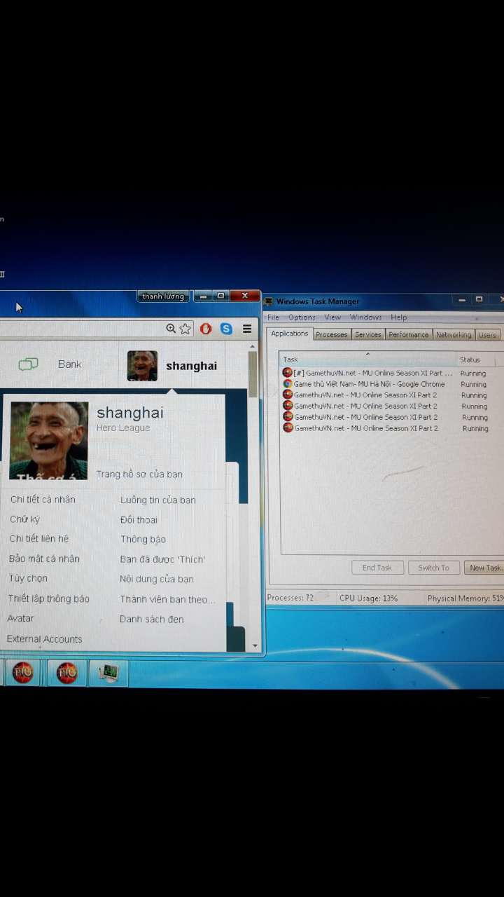504x897 pixels.
Task: Click the End Task button
Action: click(377, 568)
